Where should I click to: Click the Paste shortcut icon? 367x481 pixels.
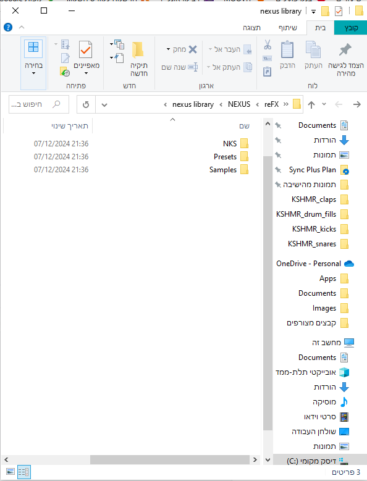(268, 72)
